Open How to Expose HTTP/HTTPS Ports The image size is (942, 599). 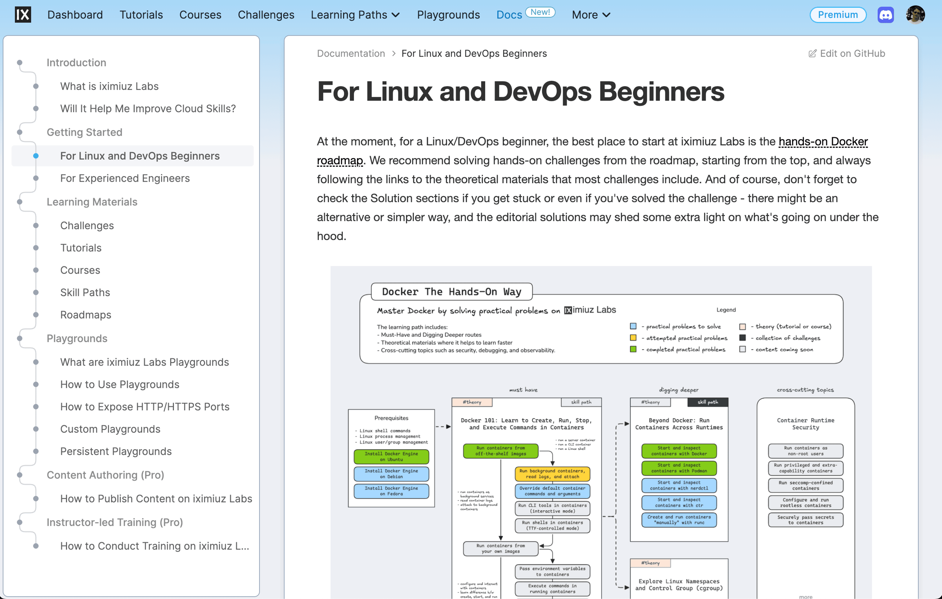tap(144, 406)
